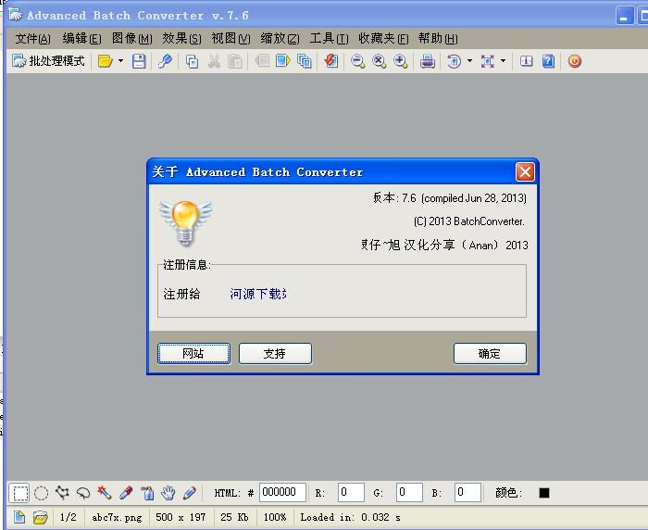Open the 收藏夹(F) menu
648x530 pixels.
[383, 39]
